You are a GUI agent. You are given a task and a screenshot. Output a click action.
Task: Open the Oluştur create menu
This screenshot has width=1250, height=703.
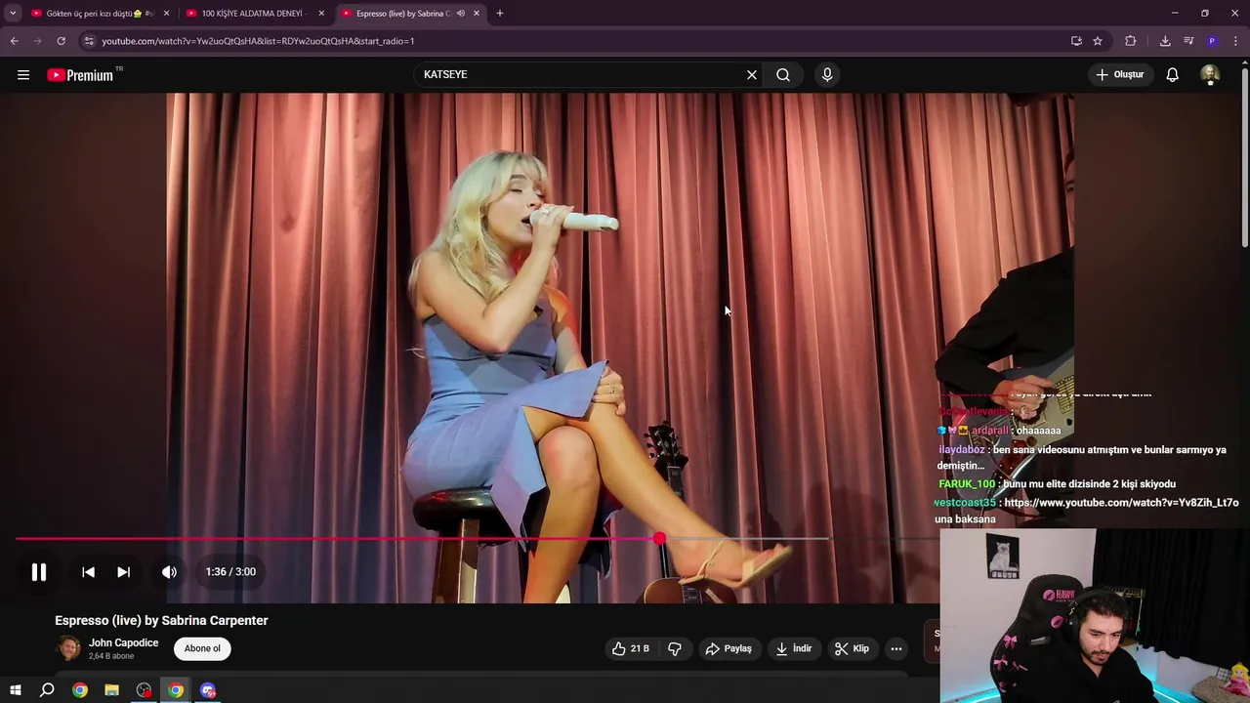click(x=1119, y=75)
